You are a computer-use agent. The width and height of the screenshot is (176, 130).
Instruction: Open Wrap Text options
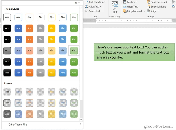(x=131, y=6)
